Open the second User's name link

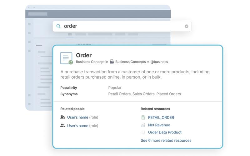point(77,126)
